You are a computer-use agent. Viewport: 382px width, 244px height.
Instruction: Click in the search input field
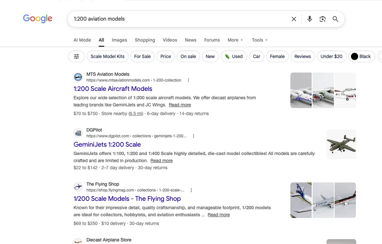pos(179,19)
